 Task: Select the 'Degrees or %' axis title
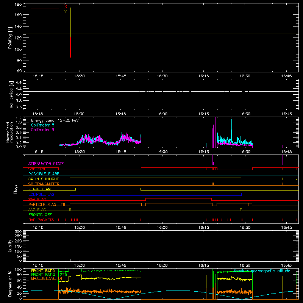point(10,284)
